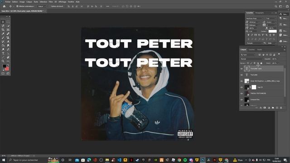290x163 pixels.
Task: Switch to the Paragraphe tab
Action: point(260,13)
